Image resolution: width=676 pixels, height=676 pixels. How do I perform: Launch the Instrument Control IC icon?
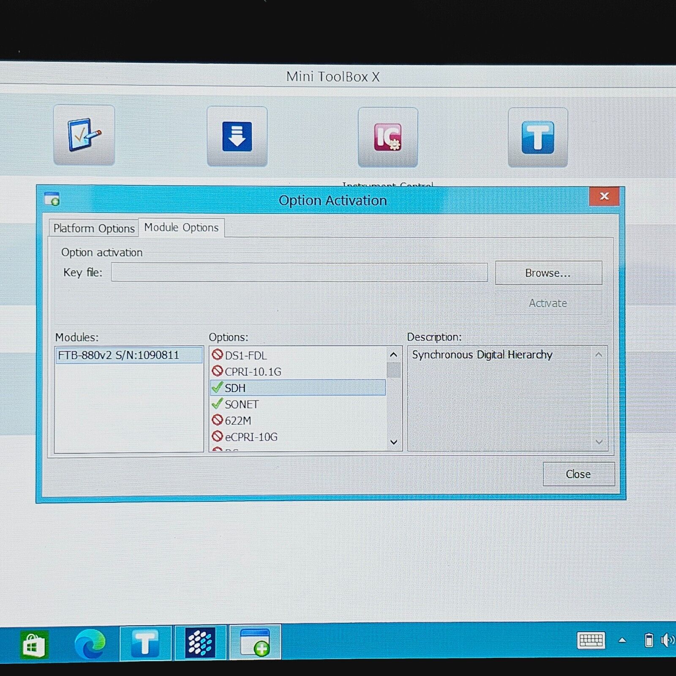coord(387,137)
